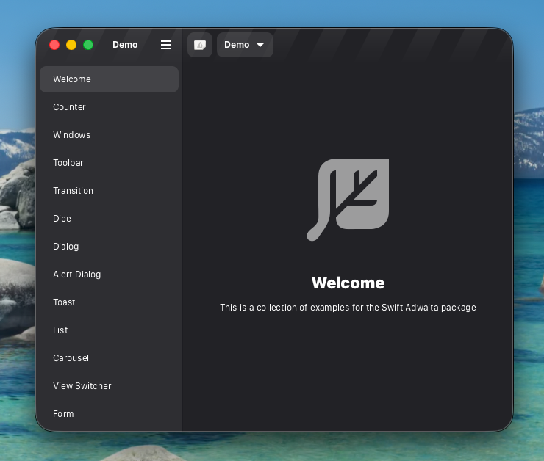Open the Dialog example

[x=109, y=247]
